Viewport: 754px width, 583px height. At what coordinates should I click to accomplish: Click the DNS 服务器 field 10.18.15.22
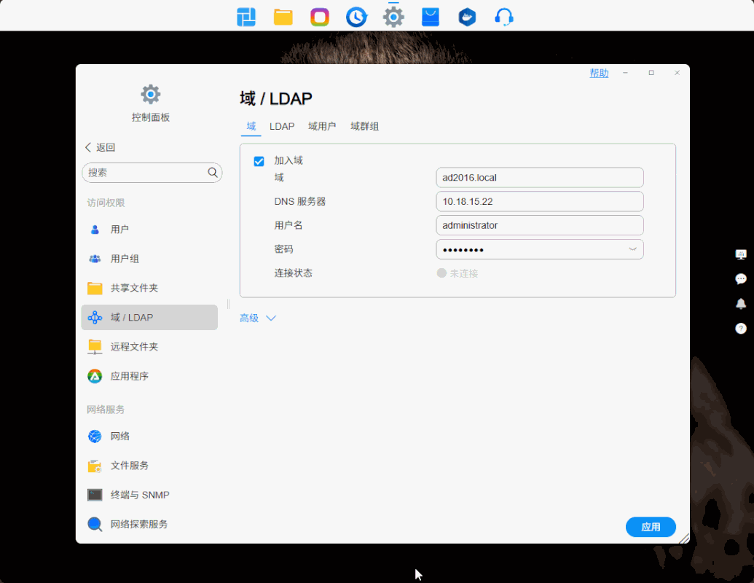click(540, 202)
